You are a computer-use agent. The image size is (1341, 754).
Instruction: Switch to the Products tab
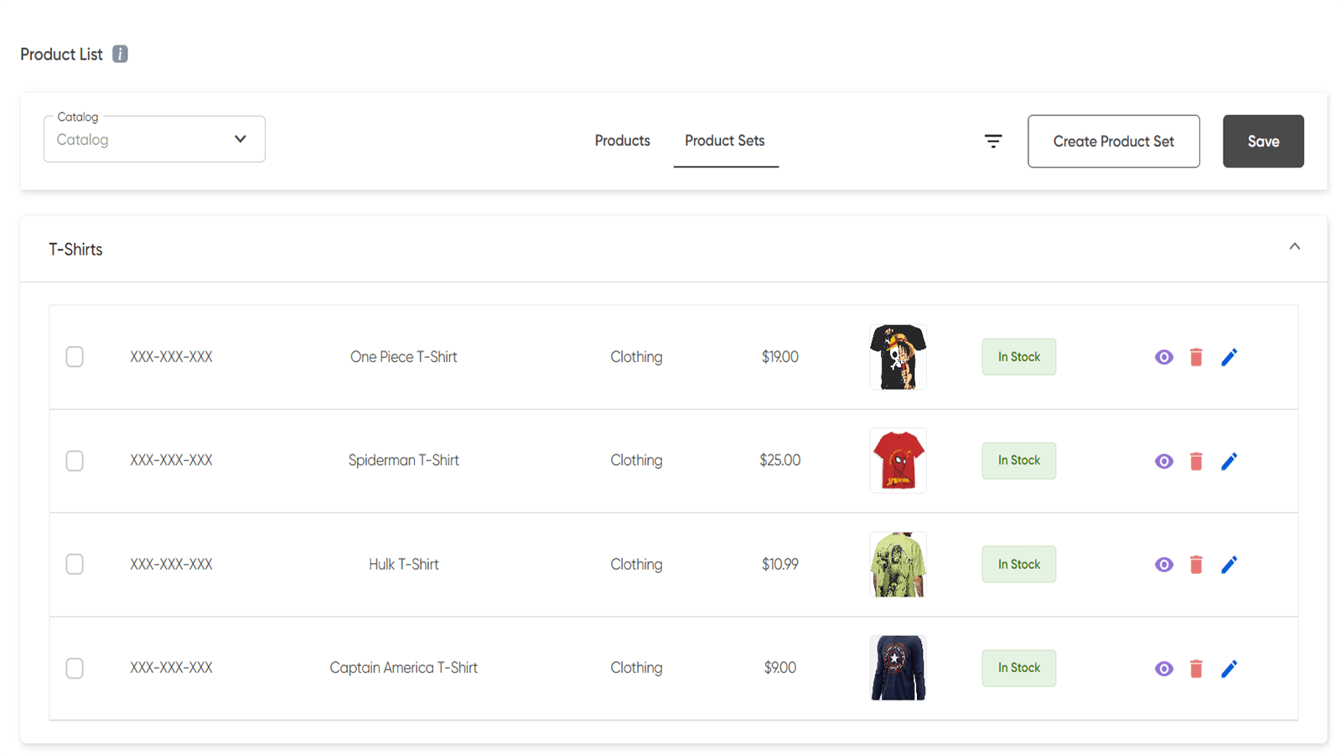click(622, 141)
